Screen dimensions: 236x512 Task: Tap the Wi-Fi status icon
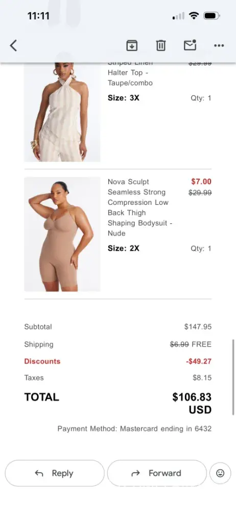[x=194, y=16]
